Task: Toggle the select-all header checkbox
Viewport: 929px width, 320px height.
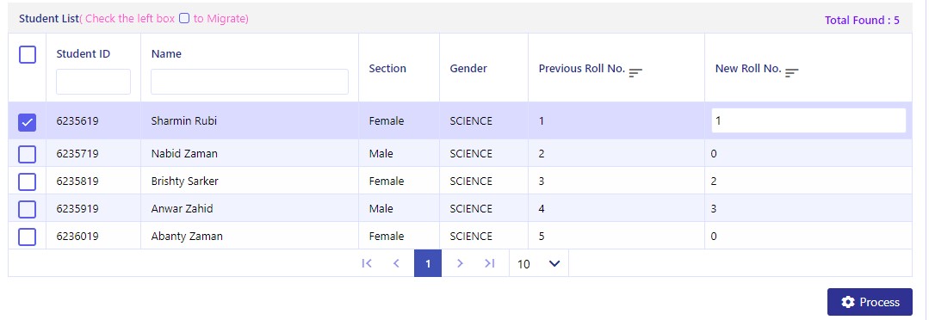Action: (x=28, y=55)
